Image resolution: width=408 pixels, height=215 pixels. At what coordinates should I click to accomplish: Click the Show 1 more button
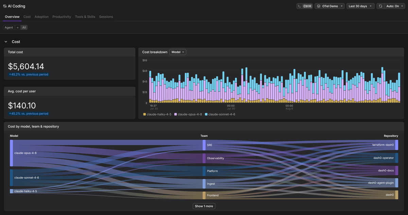(x=204, y=206)
